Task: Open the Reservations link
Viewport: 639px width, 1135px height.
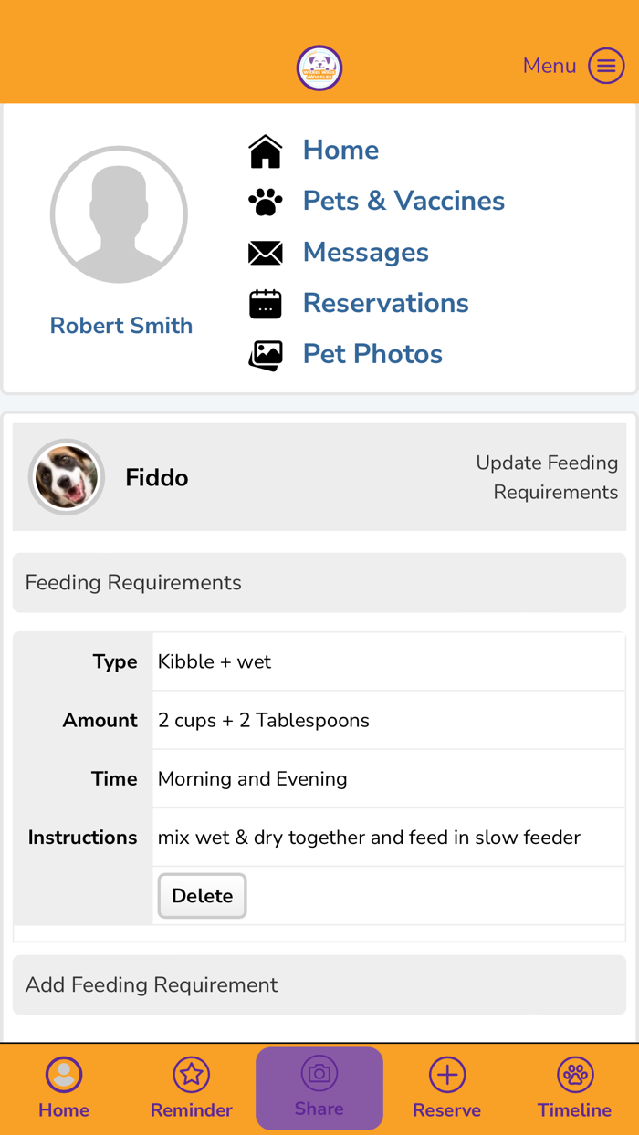Action: tap(386, 303)
